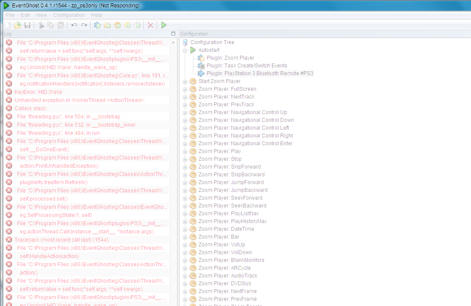
Task: Click the macro icon for Start Zoom Player
Action: (x=193, y=81)
